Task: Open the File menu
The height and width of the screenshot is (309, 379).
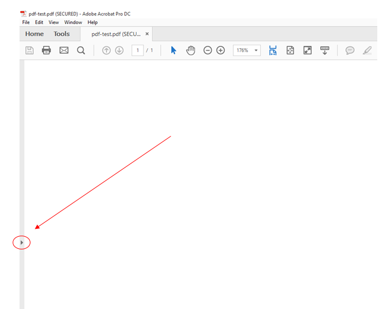Action: point(26,22)
